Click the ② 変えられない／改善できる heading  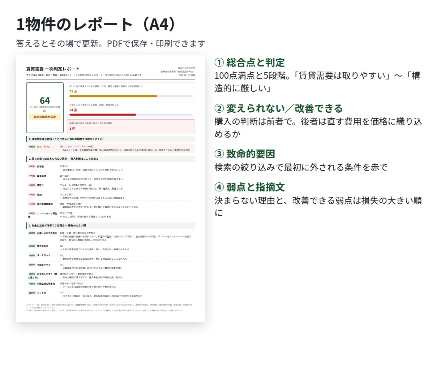[x=278, y=108]
